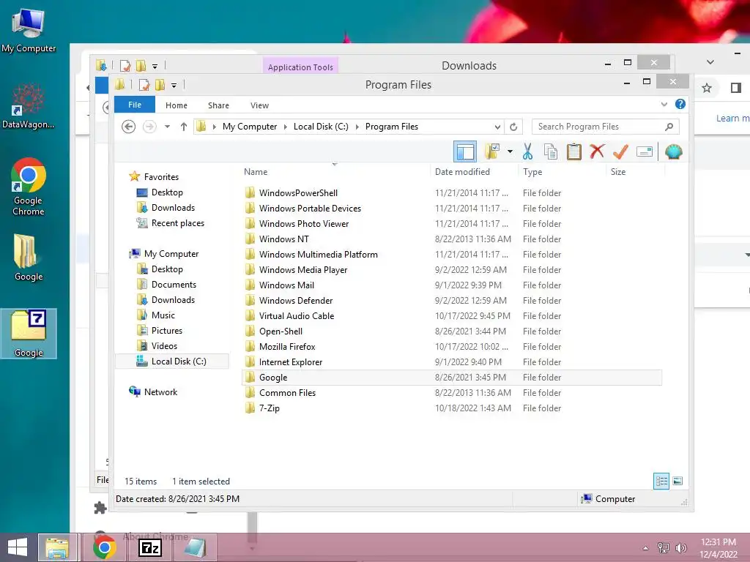Viewport: 750px width, 562px height.
Task: Click the 7-Zip taskbar icon
Action: [x=149, y=547]
